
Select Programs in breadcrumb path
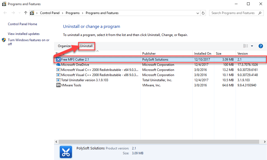(x=72, y=13)
